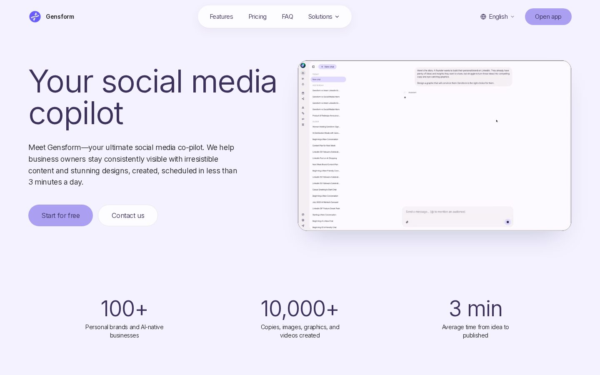Open 'Casual Greeting to Start Chat' chat

tap(325, 190)
